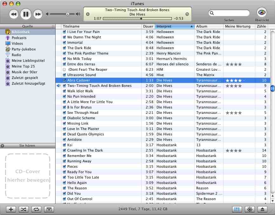Open the Meine Lieblingstitel playlist
Viewport: 275px width, 215px height.
coord(28,61)
